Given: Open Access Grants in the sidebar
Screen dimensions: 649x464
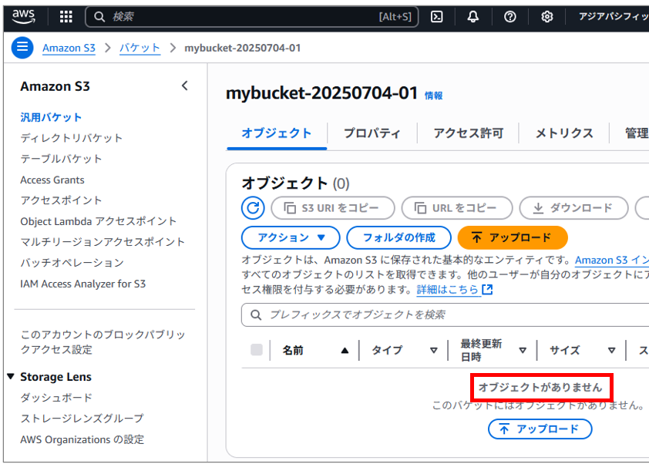Looking at the screenshot, I should click(52, 180).
